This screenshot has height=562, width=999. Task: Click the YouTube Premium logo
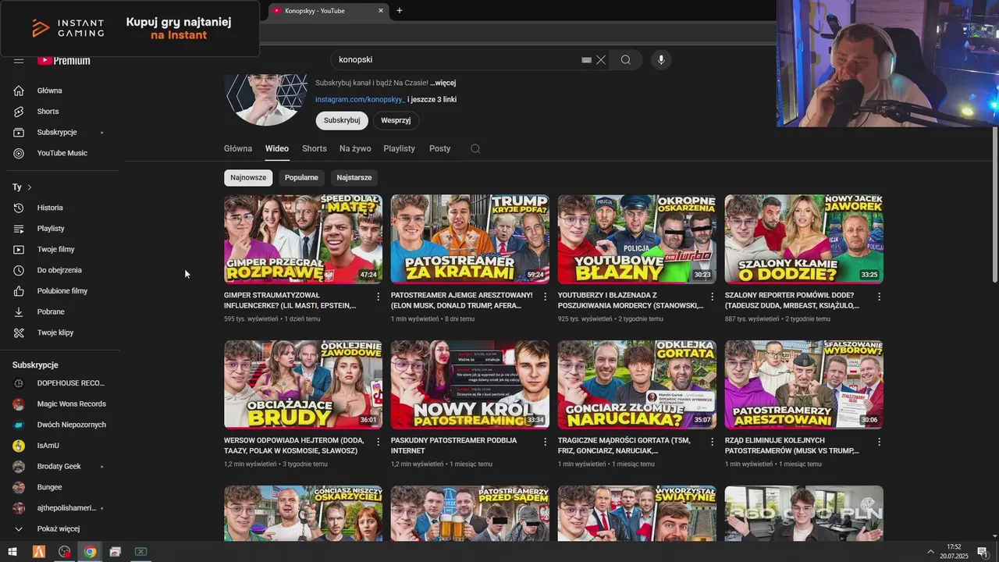click(x=64, y=61)
